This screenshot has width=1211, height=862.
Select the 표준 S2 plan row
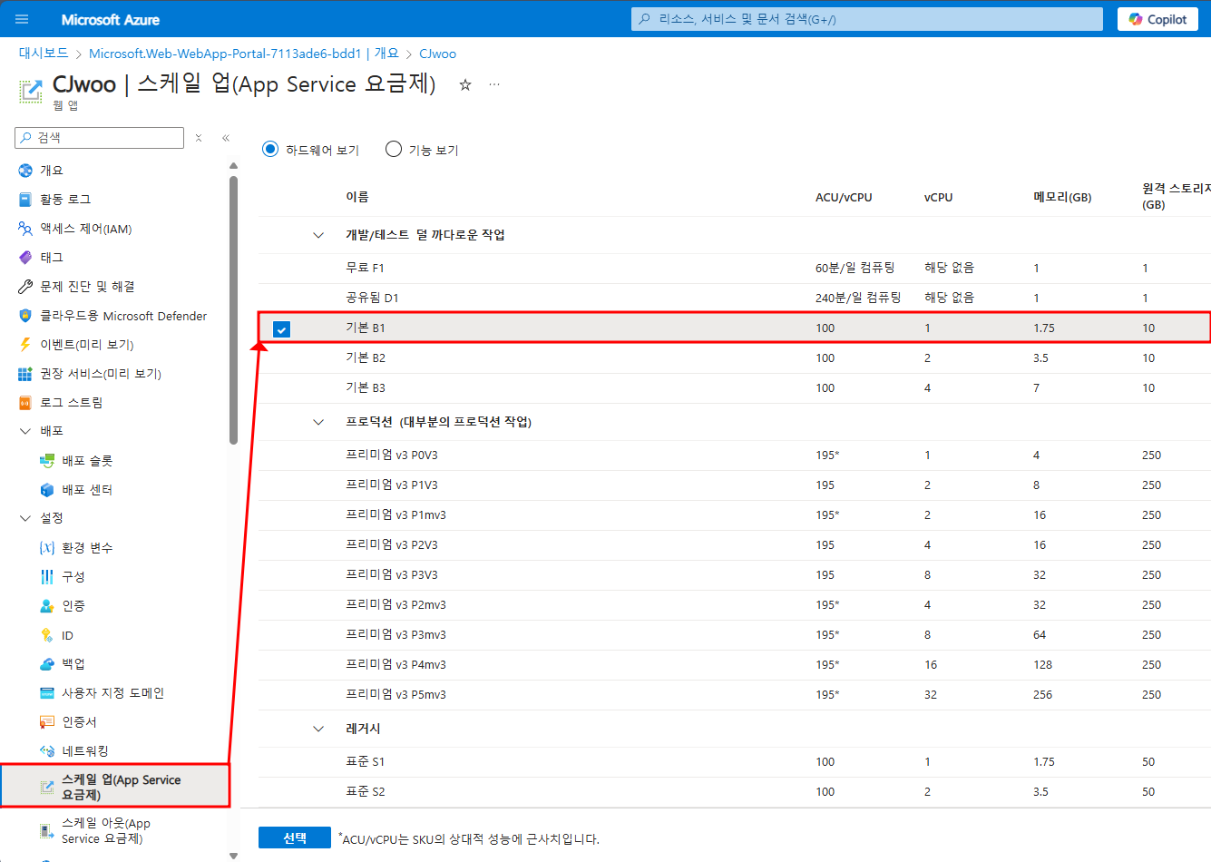point(735,791)
